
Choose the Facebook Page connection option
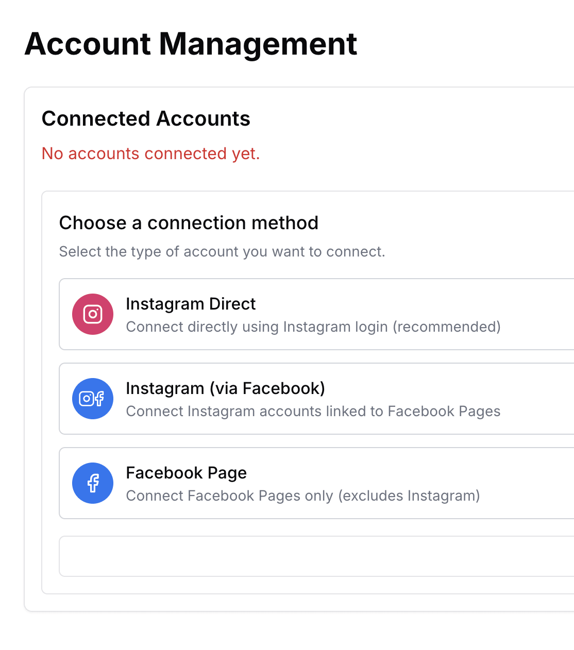point(317,483)
